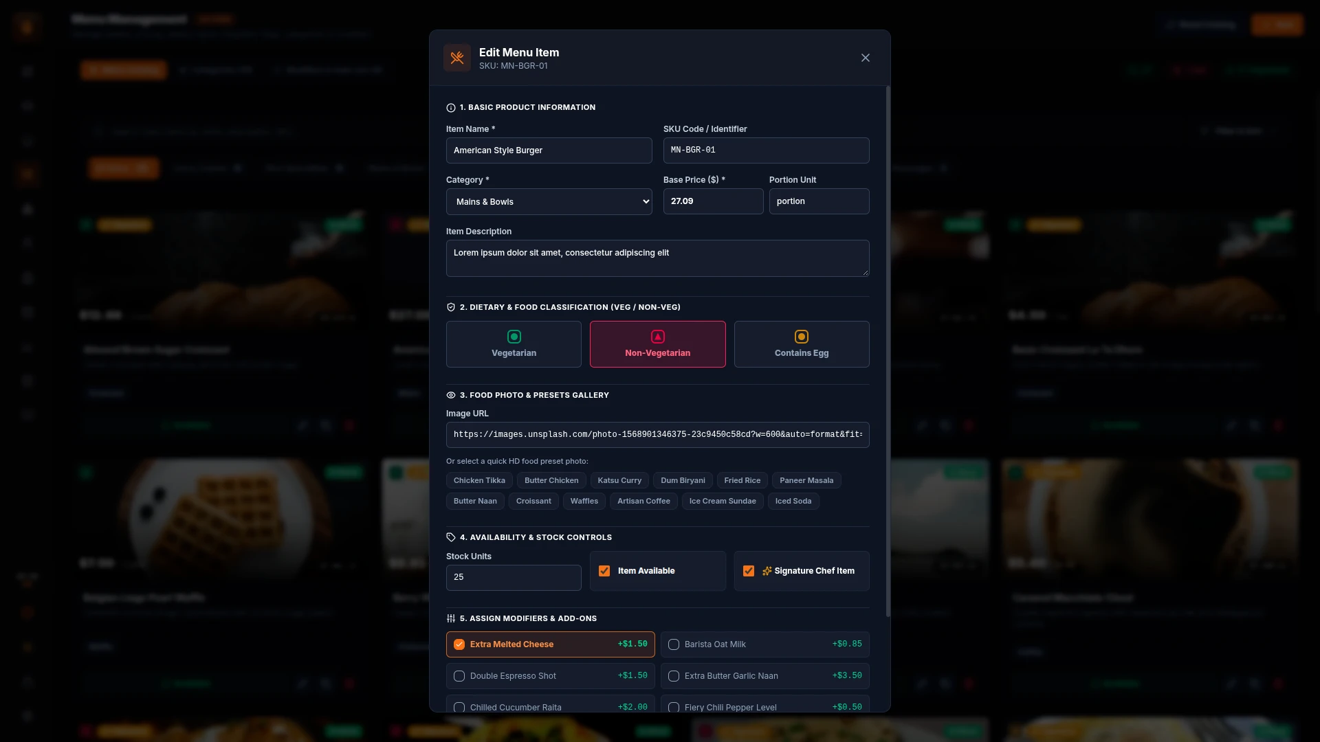Choose the Croissant preset photo
Image resolution: width=1320 pixels, height=742 pixels.
coord(533,501)
